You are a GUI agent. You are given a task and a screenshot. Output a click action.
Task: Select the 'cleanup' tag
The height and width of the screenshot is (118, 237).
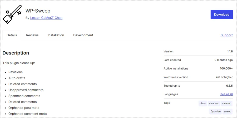coord(227,103)
